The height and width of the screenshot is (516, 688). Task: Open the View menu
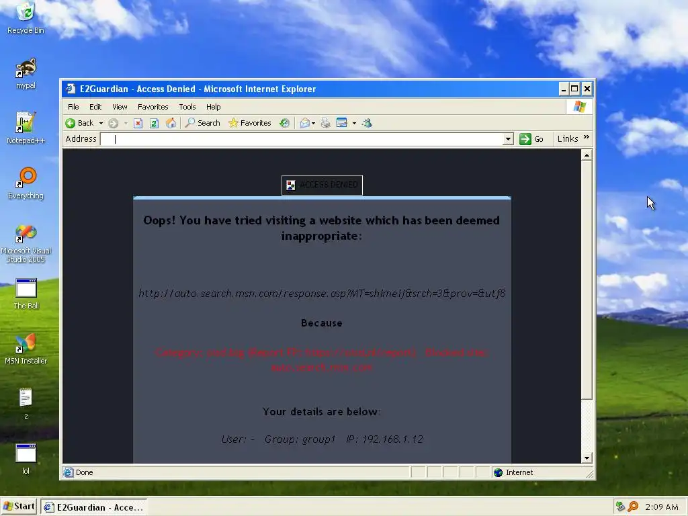click(x=120, y=107)
